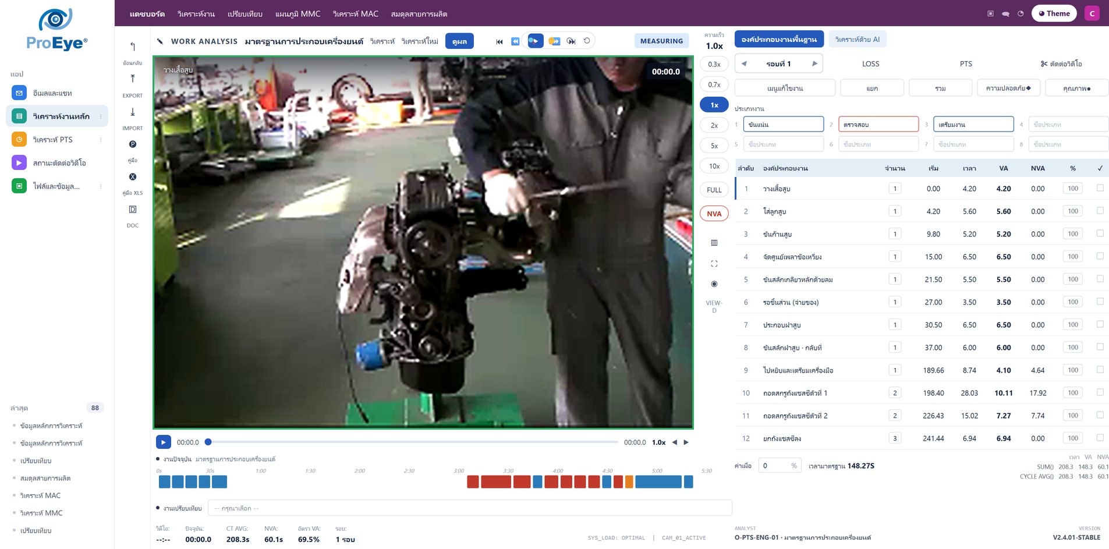Tick the checkbox for row 1 วางเสื้อสูบ

coord(1100,188)
